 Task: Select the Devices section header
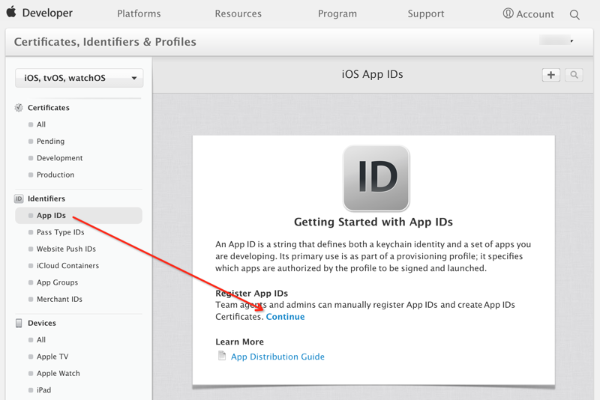click(x=42, y=323)
